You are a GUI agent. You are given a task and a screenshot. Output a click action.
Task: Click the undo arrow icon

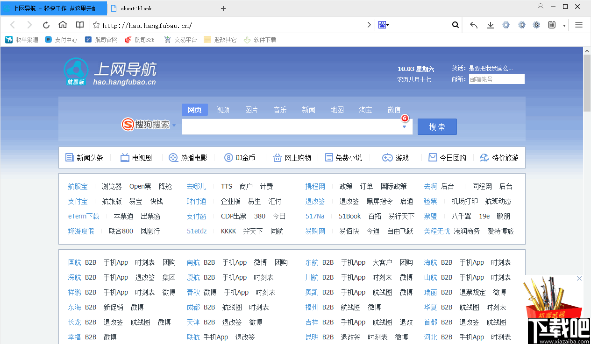pyautogui.click(x=473, y=25)
